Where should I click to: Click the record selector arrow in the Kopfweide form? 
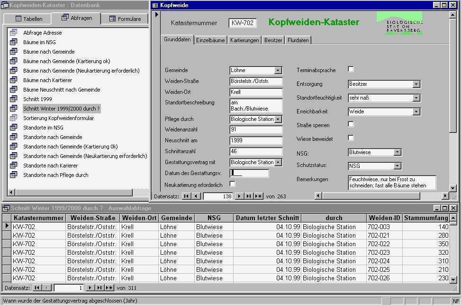coord(156,14)
